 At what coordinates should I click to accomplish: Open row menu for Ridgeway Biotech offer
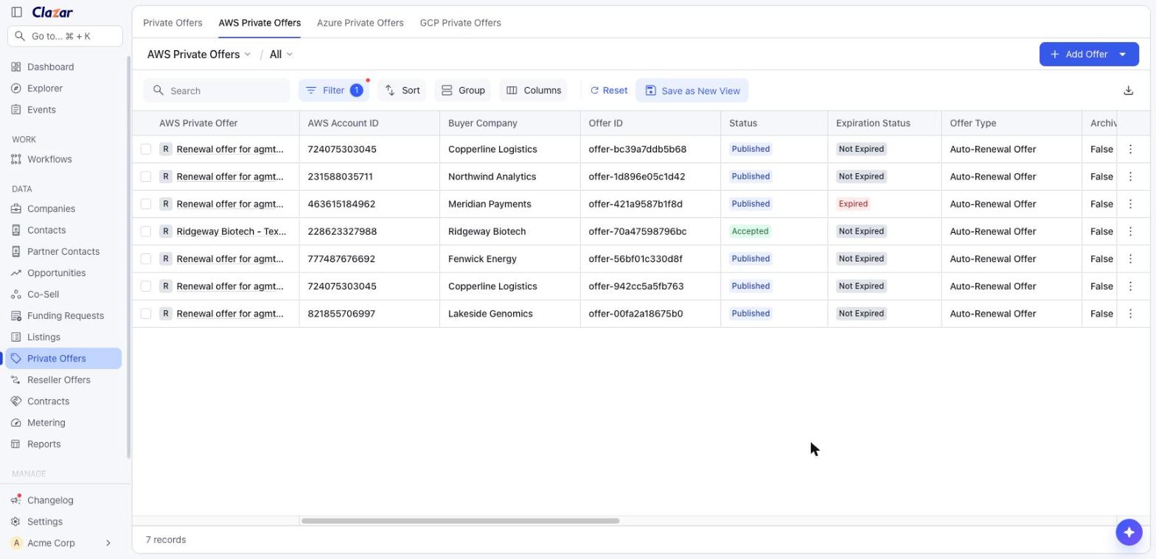pos(1130,231)
